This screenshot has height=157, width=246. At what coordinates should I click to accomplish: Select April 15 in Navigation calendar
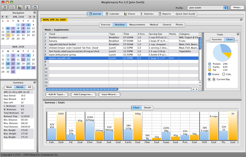pyautogui.click(x=18, y=32)
